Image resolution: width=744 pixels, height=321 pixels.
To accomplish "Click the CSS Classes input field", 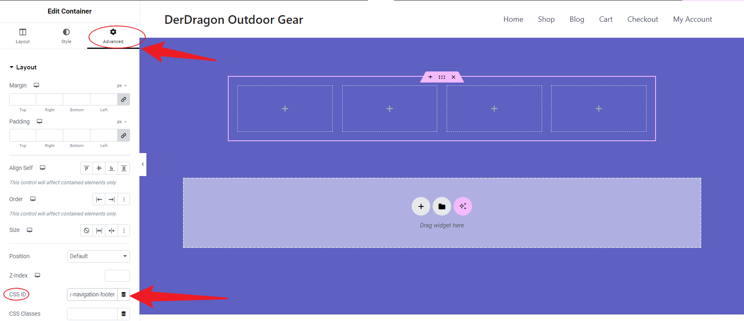I will click(92, 314).
